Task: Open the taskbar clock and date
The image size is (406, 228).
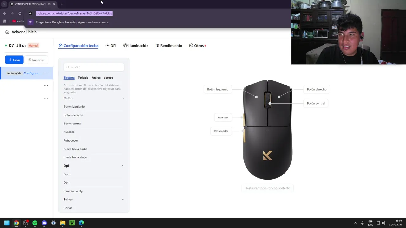Action: point(395,223)
